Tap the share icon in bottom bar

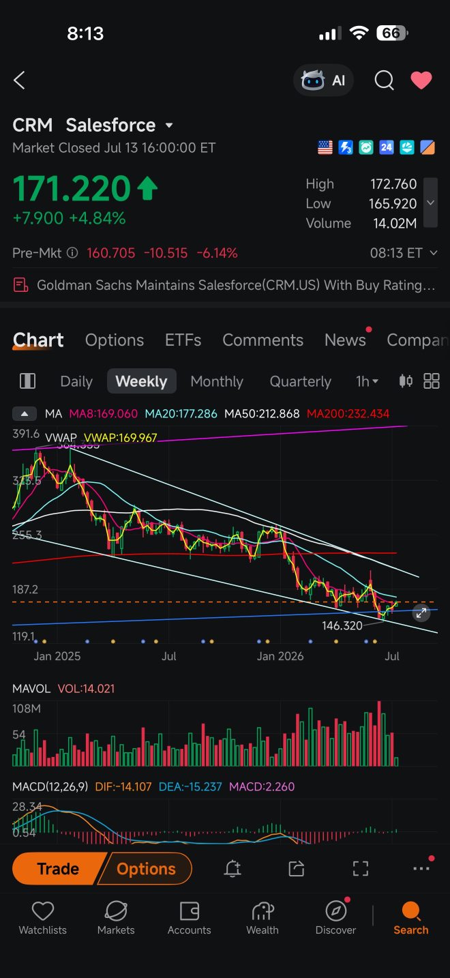point(296,868)
